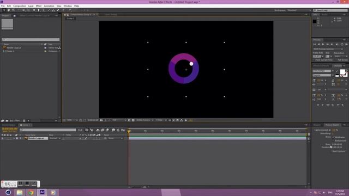Toggle Region of Interest in viewer

click(x=129, y=120)
